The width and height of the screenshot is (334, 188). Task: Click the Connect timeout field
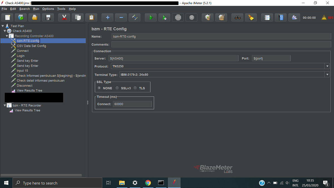[132, 104]
